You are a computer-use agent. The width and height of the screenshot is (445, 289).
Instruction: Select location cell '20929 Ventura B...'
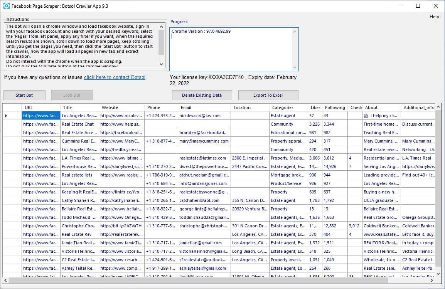tap(250, 209)
